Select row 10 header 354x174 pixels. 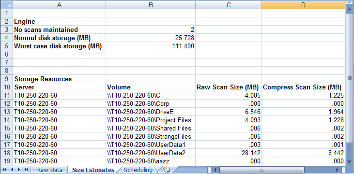click(6, 87)
